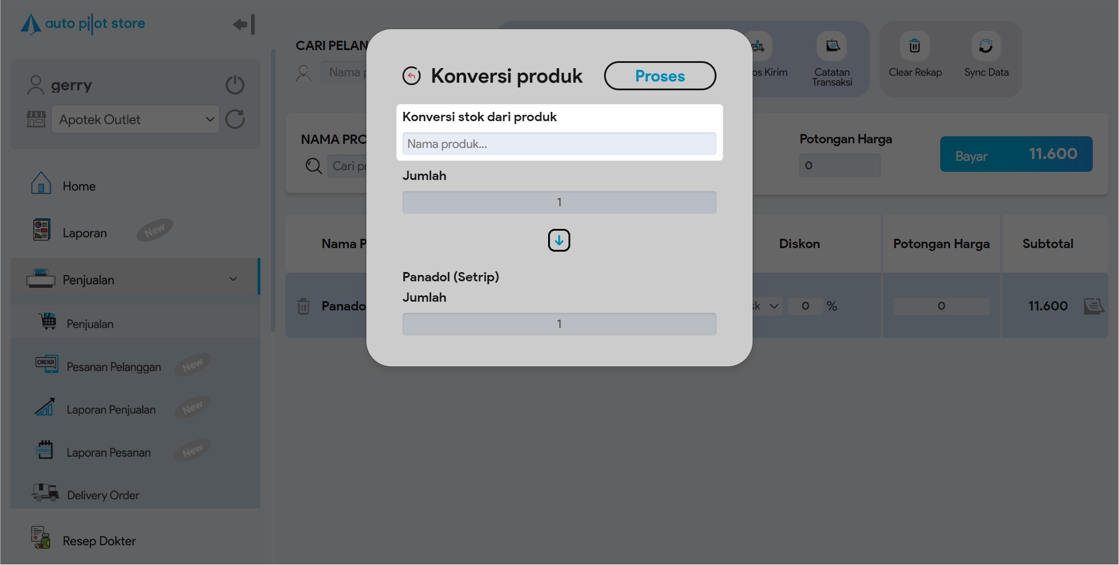Click the Sync Data icon

point(986,47)
